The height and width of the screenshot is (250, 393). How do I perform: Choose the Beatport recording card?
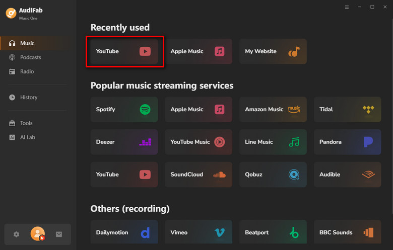pos(273,232)
